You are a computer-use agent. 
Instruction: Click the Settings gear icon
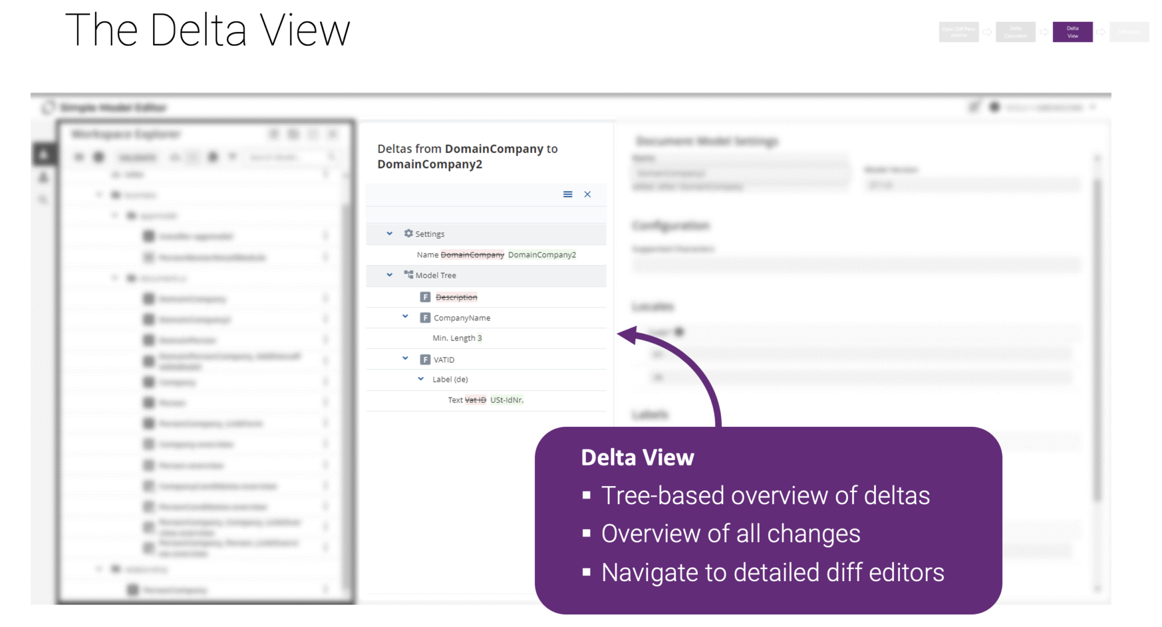(x=409, y=233)
